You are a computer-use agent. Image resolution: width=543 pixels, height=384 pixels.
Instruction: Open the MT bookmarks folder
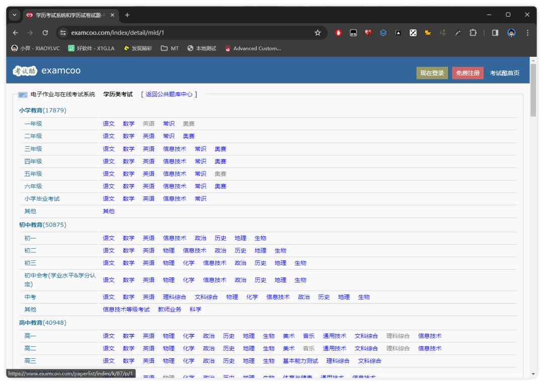tap(170, 48)
